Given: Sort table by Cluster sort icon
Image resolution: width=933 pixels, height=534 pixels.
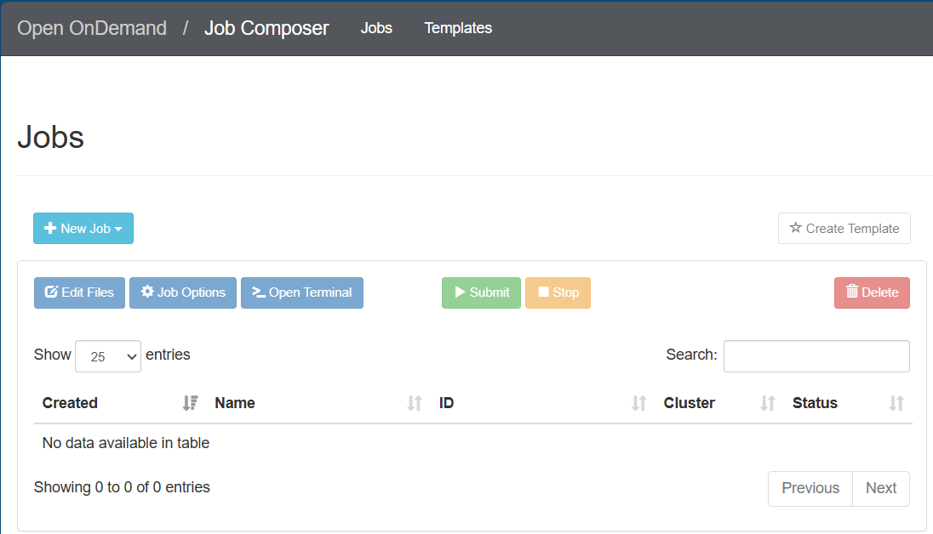Looking at the screenshot, I should point(768,403).
